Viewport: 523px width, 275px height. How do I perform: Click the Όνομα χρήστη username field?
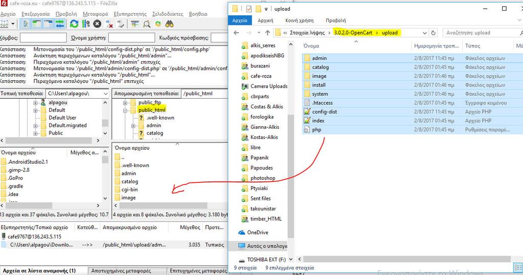[x=132, y=38]
